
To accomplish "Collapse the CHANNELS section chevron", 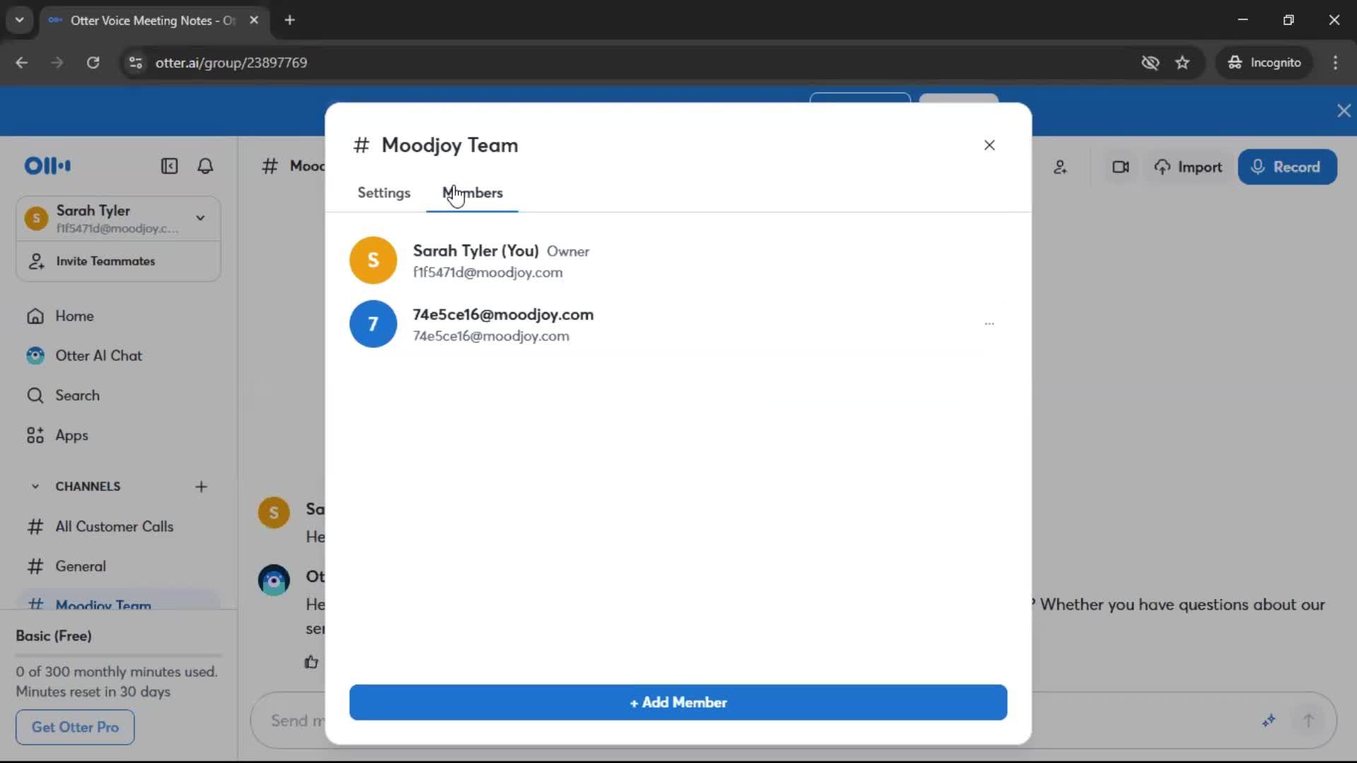I will [35, 486].
